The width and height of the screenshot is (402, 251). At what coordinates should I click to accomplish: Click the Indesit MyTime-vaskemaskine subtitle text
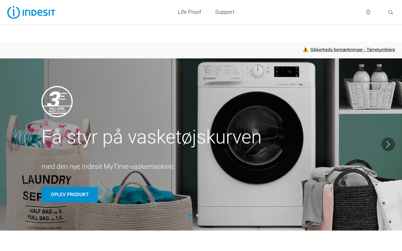[108, 167]
